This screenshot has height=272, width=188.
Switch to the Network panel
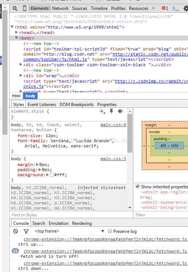point(60,8)
